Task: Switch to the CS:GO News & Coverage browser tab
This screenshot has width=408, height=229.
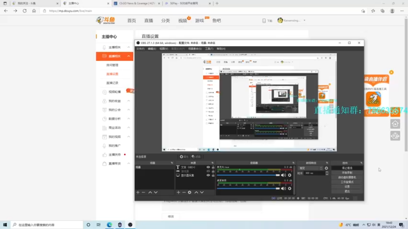Action: (137, 4)
